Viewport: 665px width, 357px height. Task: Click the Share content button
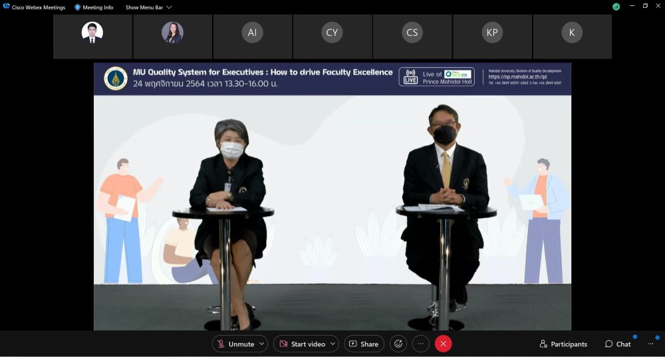click(364, 344)
